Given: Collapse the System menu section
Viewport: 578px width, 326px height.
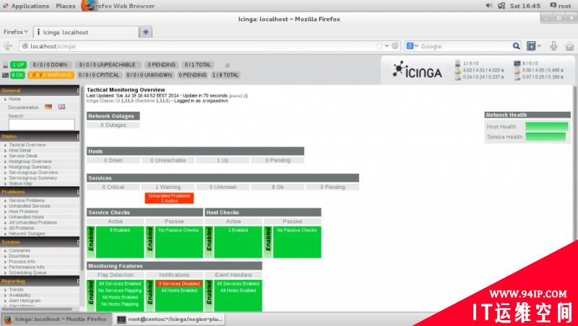Looking at the screenshot, I should tap(78, 242).
